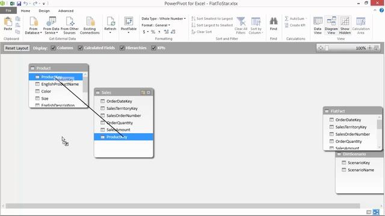Viewport: 385px width, 216px height.
Task: Open From Database import
Action: pyautogui.click(x=34, y=25)
